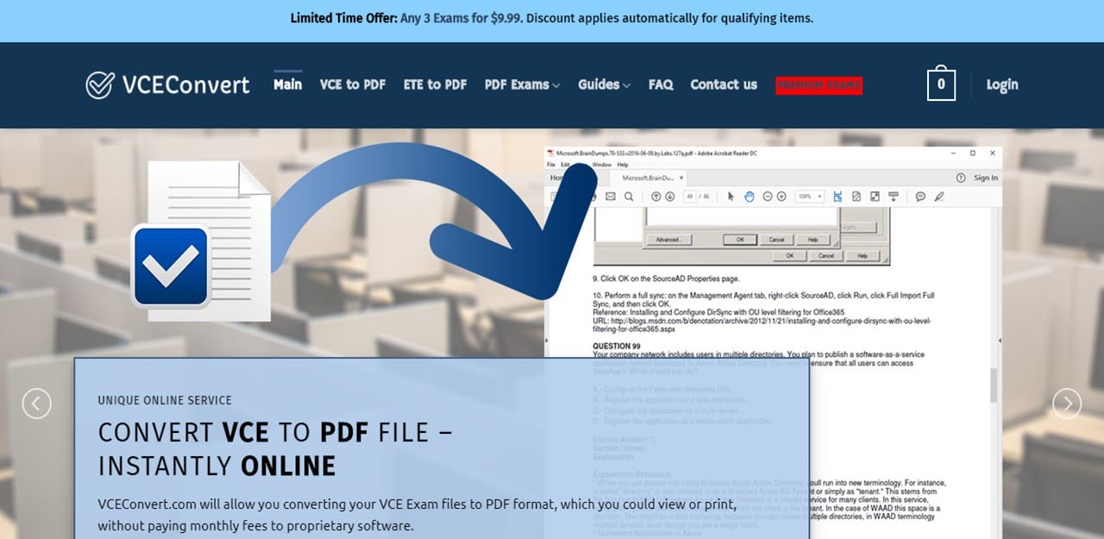
Task: Open the Contact us page
Action: point(724,85)
